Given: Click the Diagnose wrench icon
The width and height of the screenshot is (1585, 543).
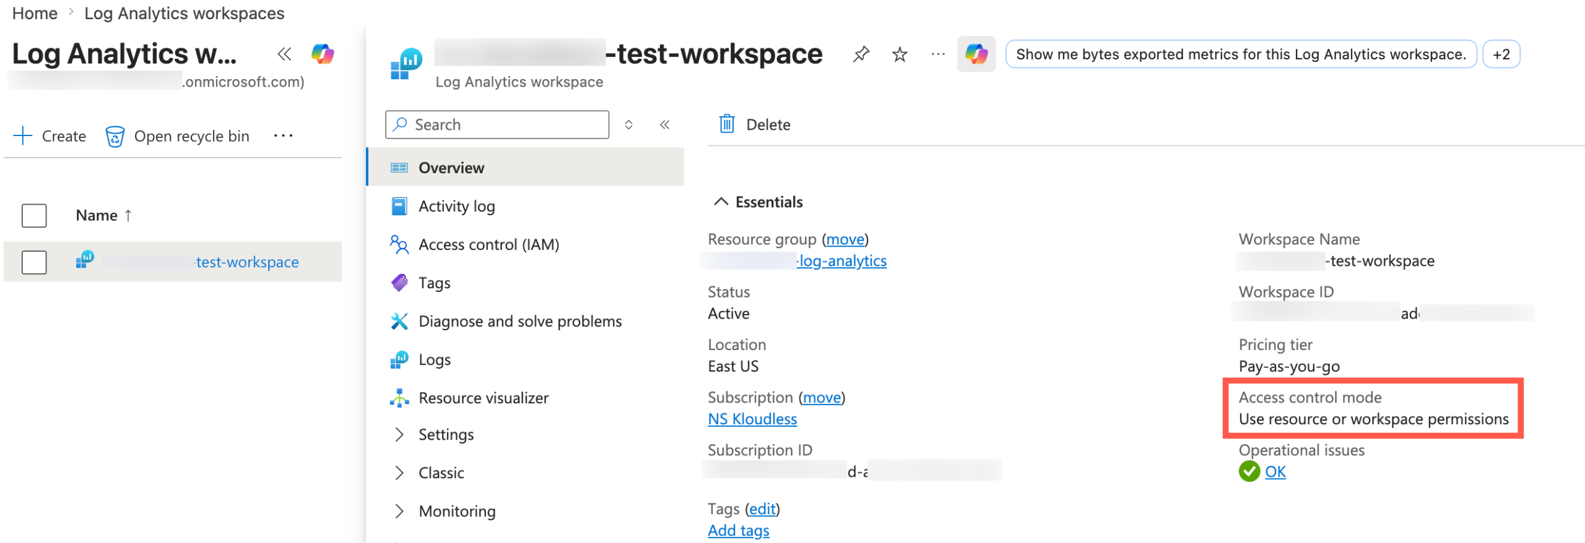Looking at the screenshot, I should tap(399, 321).
